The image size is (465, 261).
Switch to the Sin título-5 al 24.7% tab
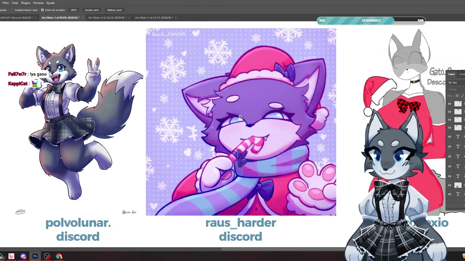[x=154, y=17]
